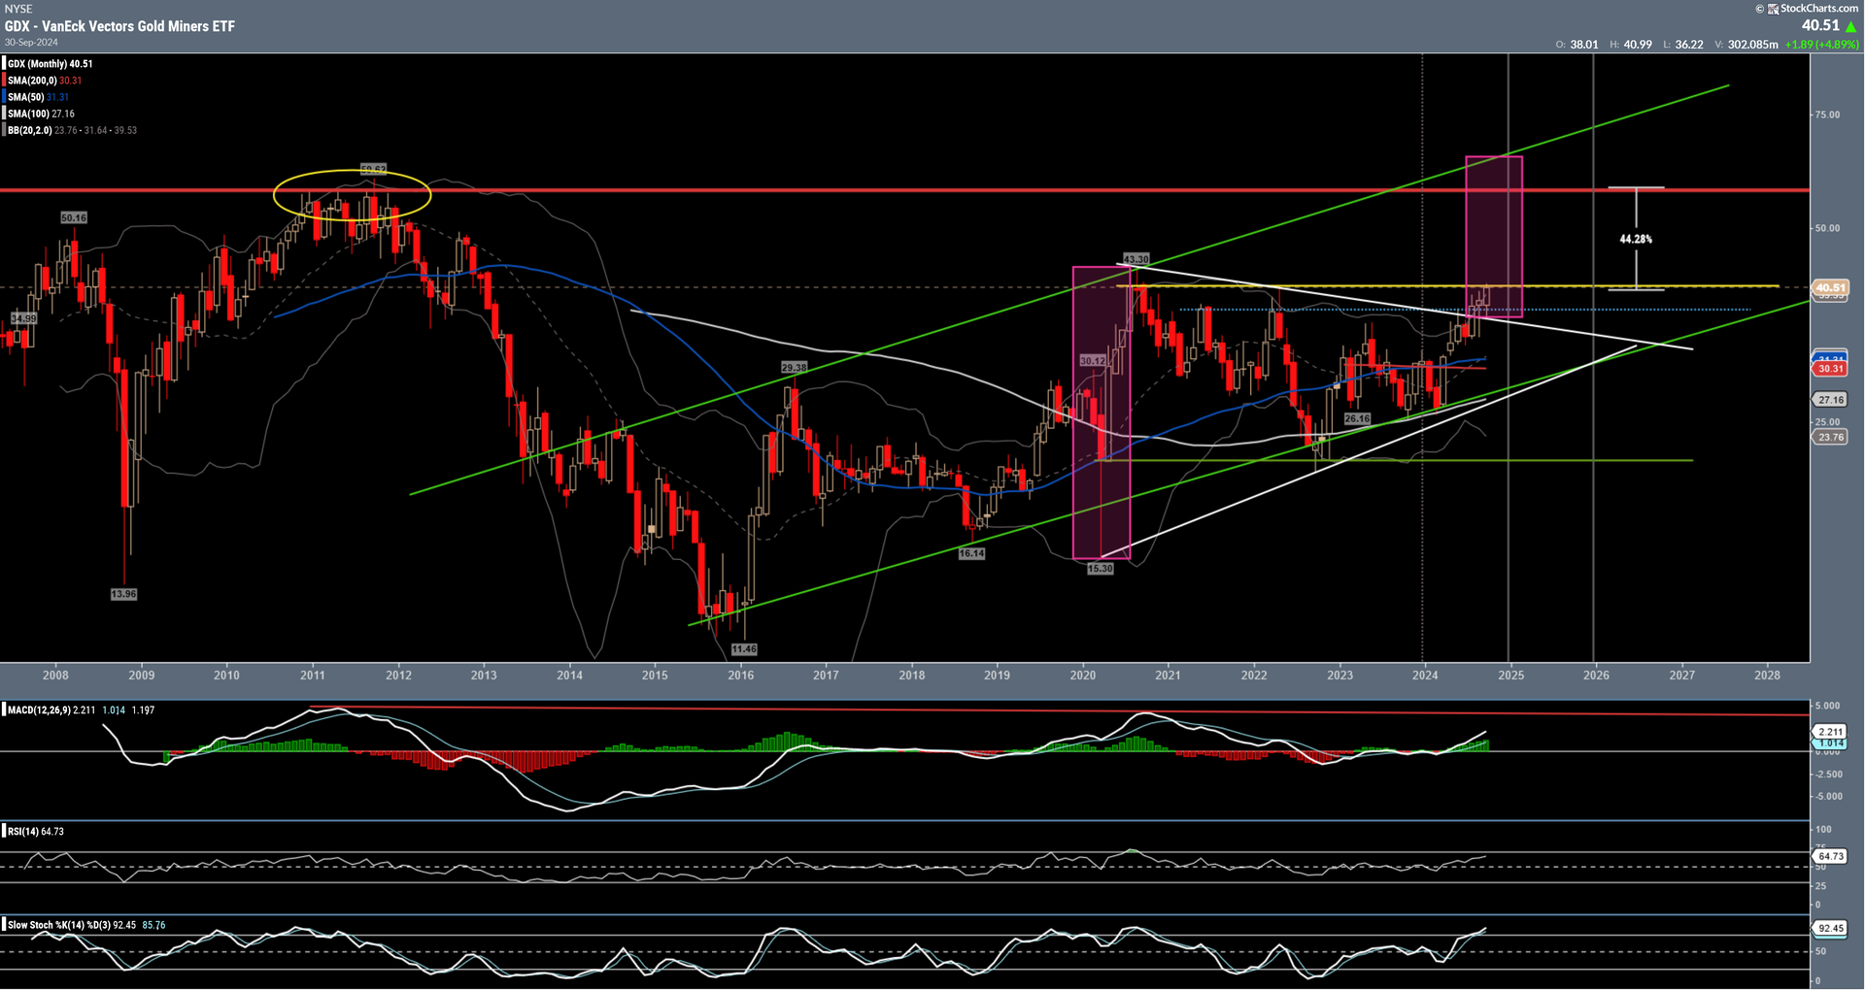Click the MACD(12,26,9) indicator label
Viewport: 1865px width, 990px height.
[39, 710]
